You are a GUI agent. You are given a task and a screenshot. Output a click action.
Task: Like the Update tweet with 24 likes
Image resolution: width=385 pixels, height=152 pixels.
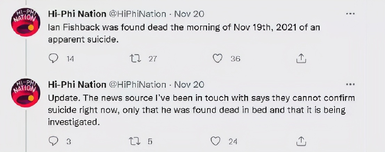[x=216, y=141]
